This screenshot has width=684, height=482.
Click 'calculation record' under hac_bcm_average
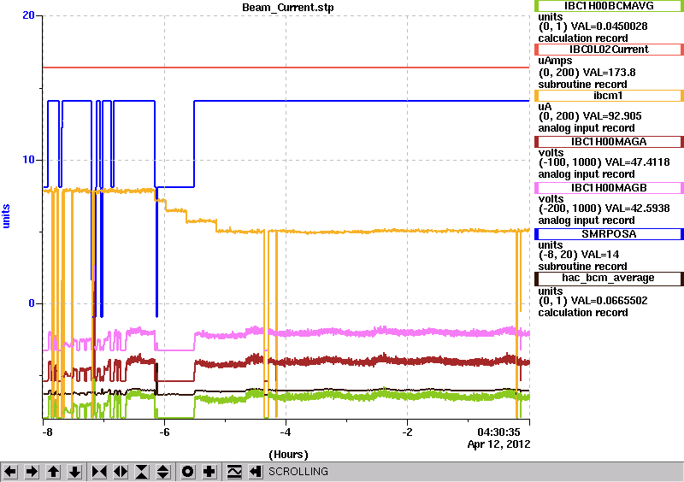[583, 313]
